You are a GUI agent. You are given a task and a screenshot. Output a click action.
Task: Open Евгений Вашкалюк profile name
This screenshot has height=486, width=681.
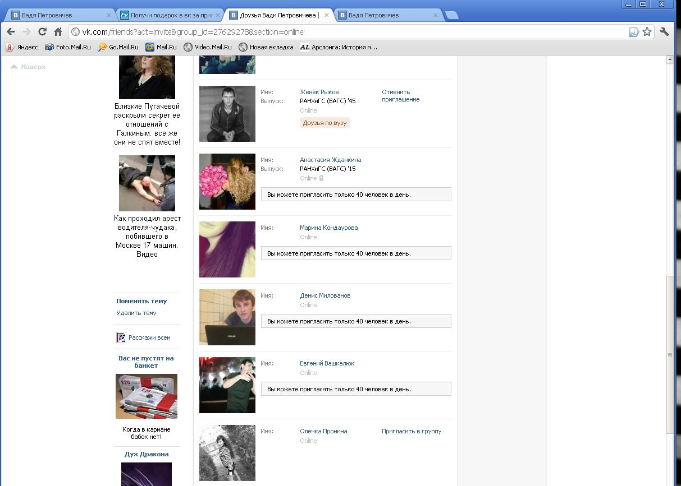[x=327, y=363]
